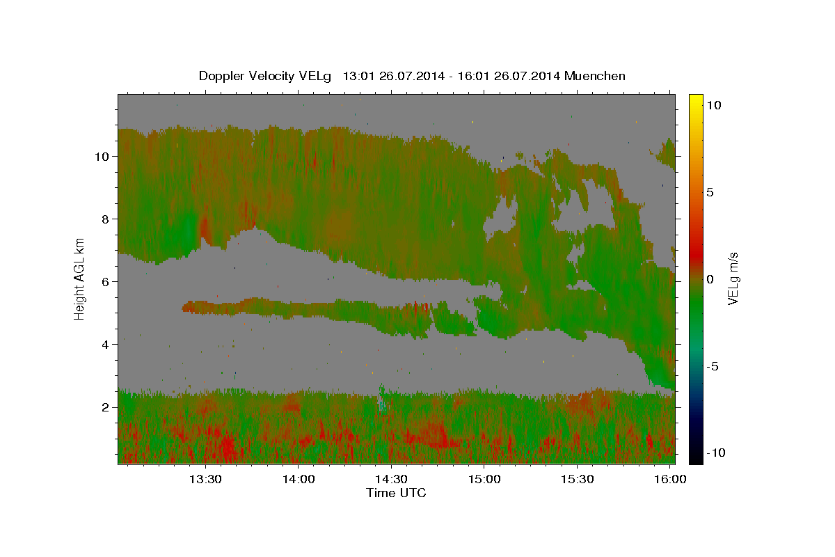
Task: Click the 'Height AGL km' axis title
Action: click(80, 278)
